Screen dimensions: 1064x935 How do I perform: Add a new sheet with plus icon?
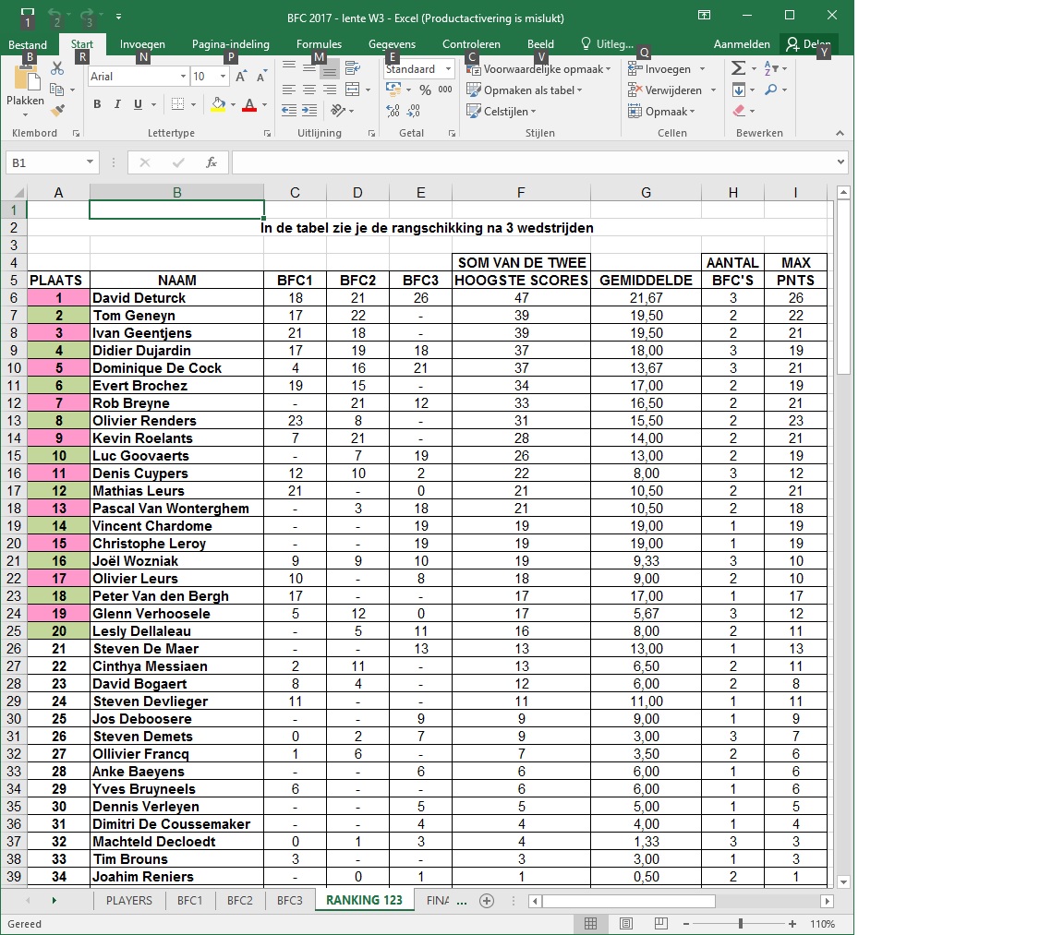[487, 901]
